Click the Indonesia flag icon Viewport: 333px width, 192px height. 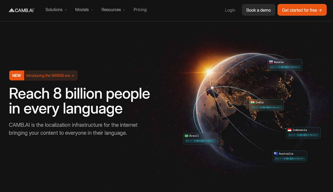[289, 130]
